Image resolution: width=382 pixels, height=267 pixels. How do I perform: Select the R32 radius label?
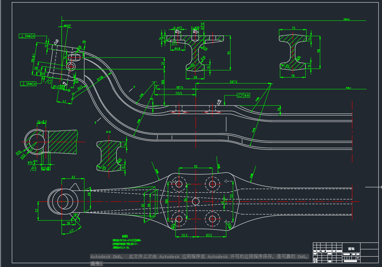coord(23,157)
